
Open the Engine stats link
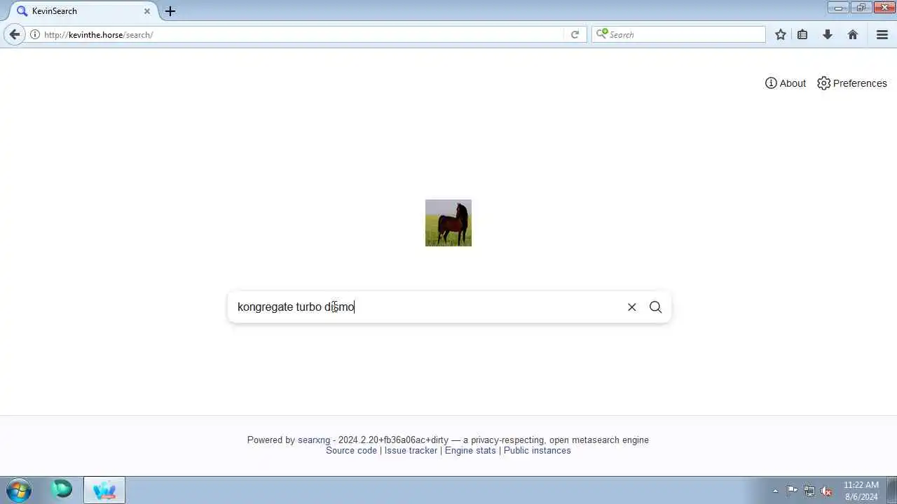pyautogui.click(x=470, y=451)
